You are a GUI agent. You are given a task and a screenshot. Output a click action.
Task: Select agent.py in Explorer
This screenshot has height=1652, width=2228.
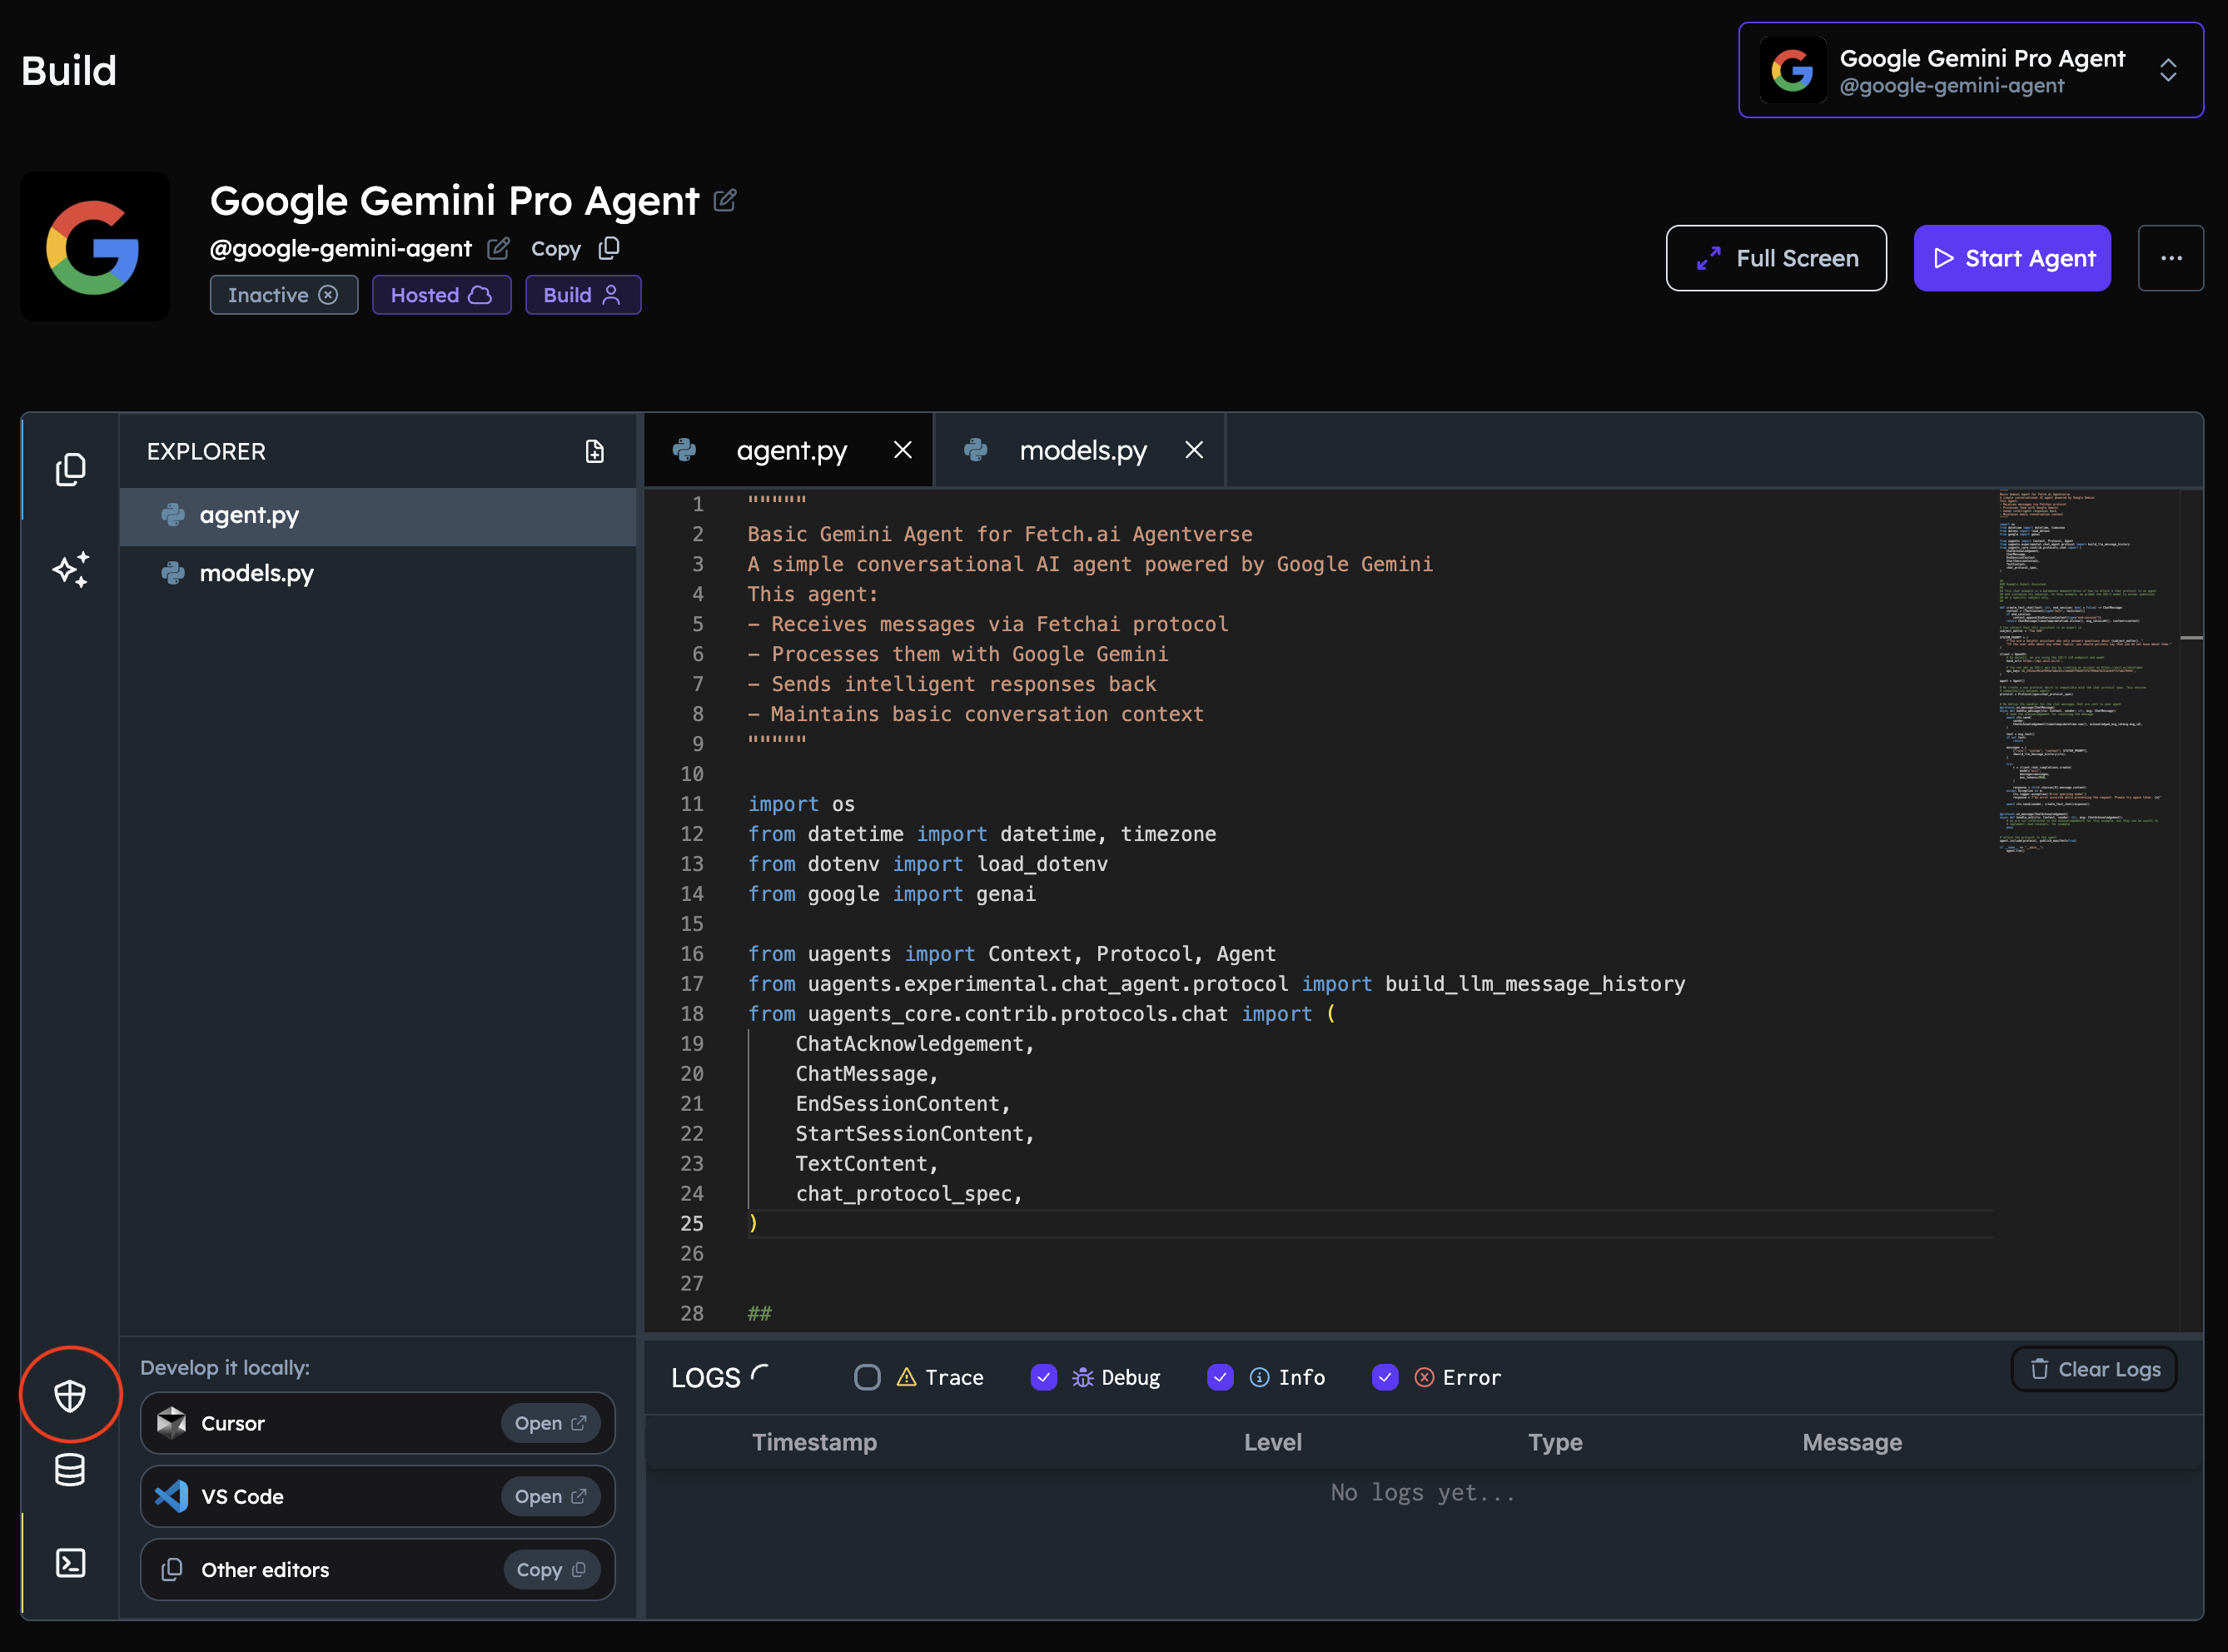pyautogui.click(x=378, y=516)
